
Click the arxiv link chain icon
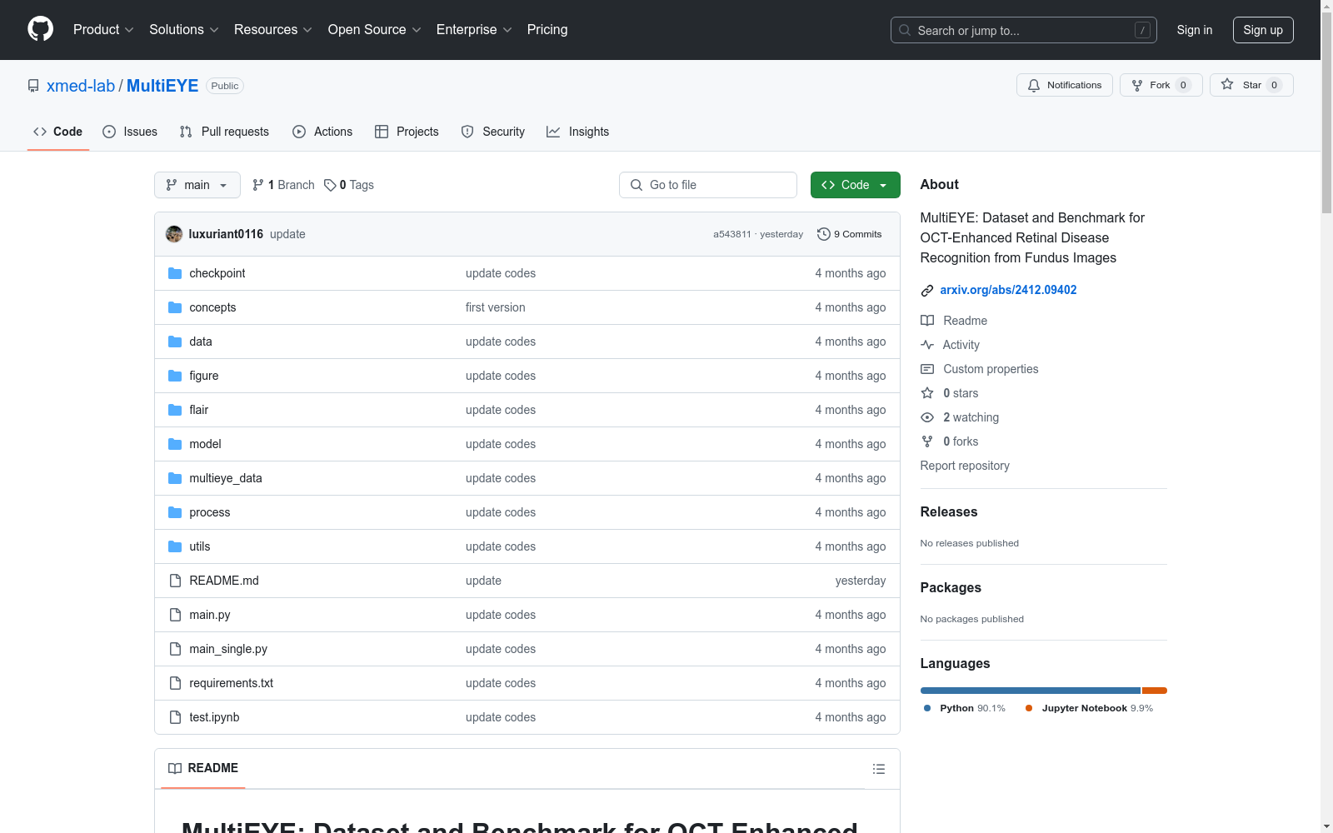927,291
